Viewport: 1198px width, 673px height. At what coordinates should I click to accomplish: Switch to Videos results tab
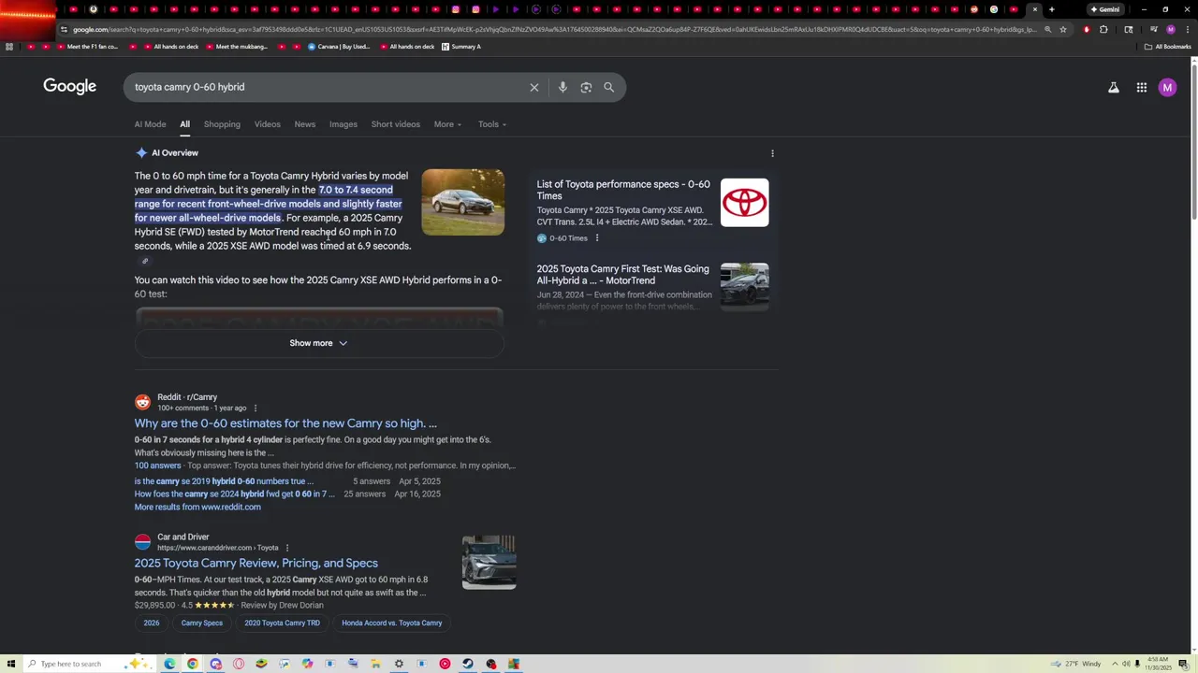pyautogui.click(x=268, y=124)
